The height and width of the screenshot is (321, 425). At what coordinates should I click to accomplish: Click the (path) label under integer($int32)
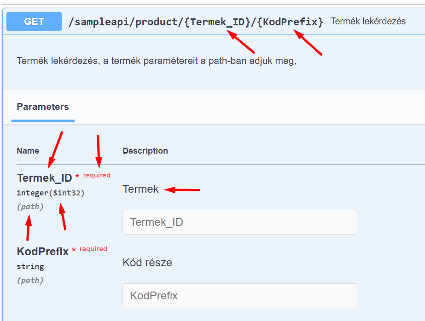click(x=30, y=206)
